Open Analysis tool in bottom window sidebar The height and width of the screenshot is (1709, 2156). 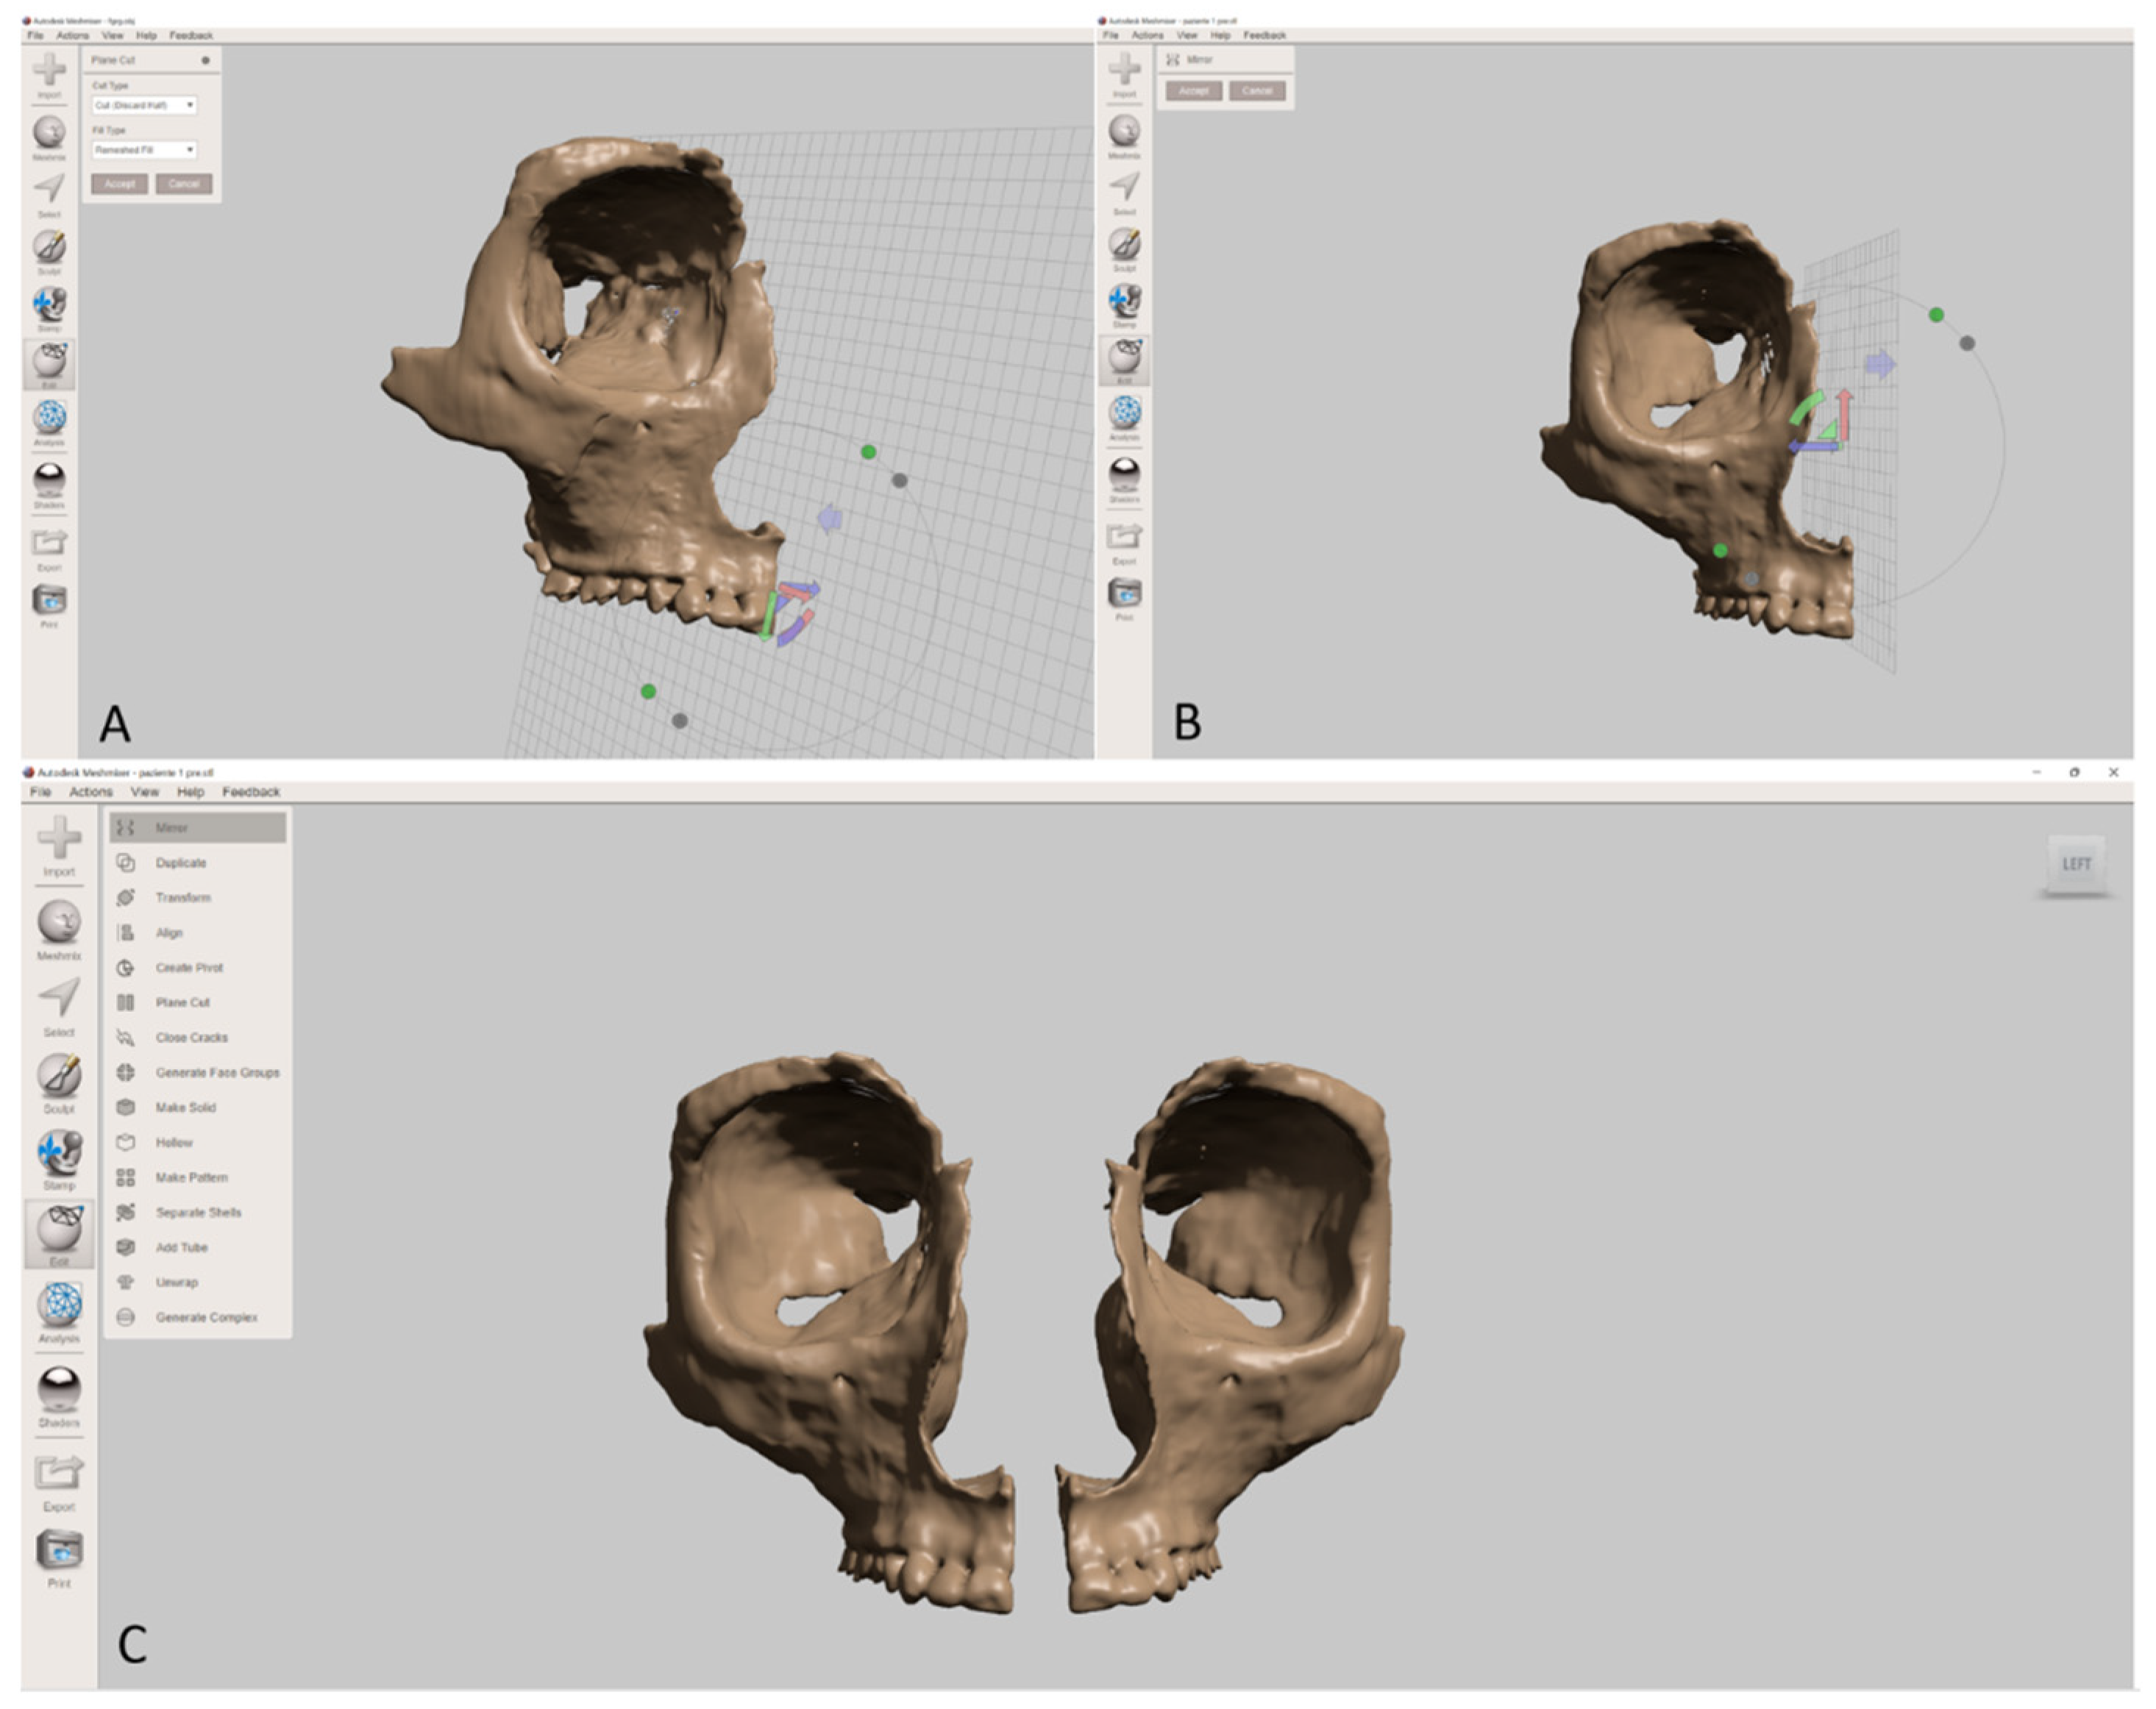pyautogui.click(x=59, y=1305)
